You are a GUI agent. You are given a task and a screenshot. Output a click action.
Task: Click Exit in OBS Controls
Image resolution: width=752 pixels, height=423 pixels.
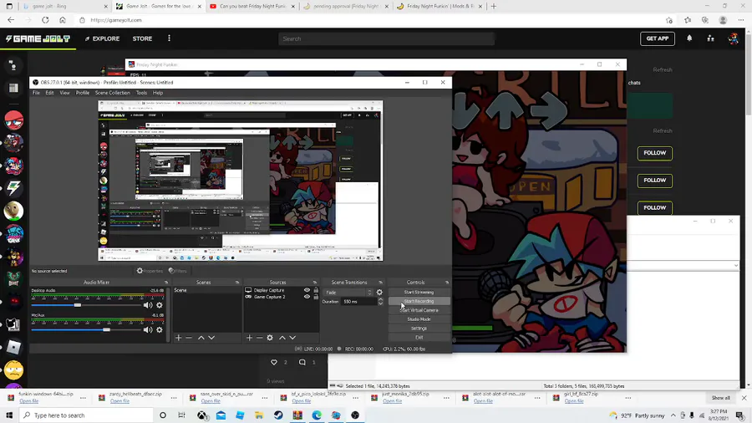(x=419, y=338)
